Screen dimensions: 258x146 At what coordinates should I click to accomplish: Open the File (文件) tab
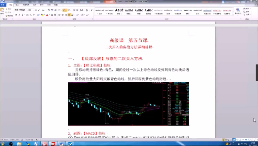pos(2,5)
